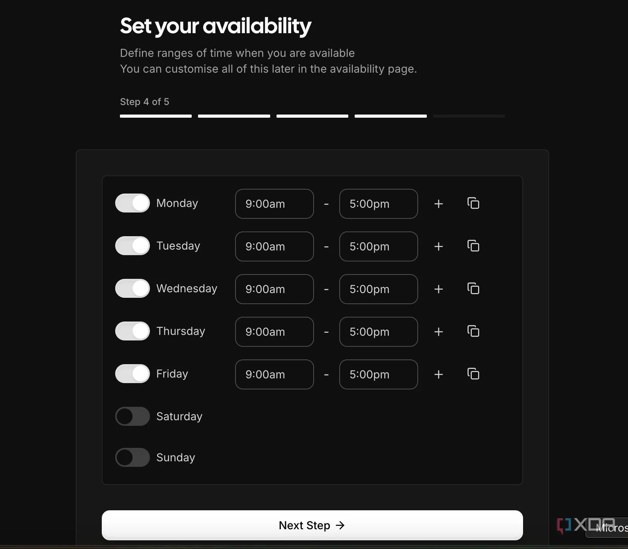Copy Wednesday's times to other days

(473, 288)
